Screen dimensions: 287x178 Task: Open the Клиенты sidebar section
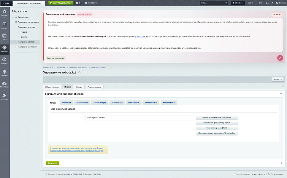point(4,61)
